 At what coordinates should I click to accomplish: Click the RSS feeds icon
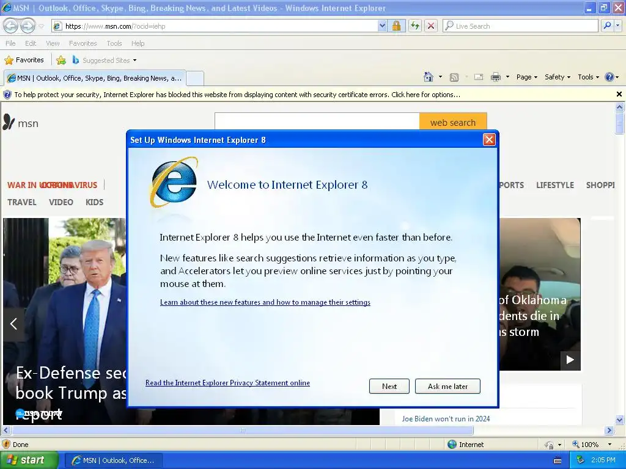(454, 78)
